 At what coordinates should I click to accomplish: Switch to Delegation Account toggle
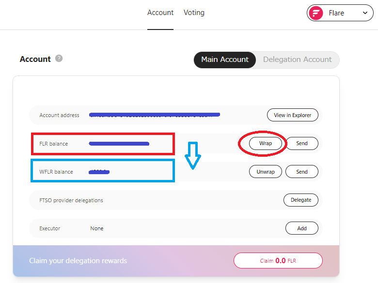[x=297, y=60]
